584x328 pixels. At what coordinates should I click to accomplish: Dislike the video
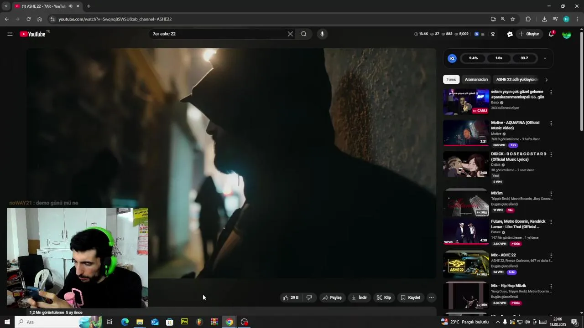tap(309, 297)
